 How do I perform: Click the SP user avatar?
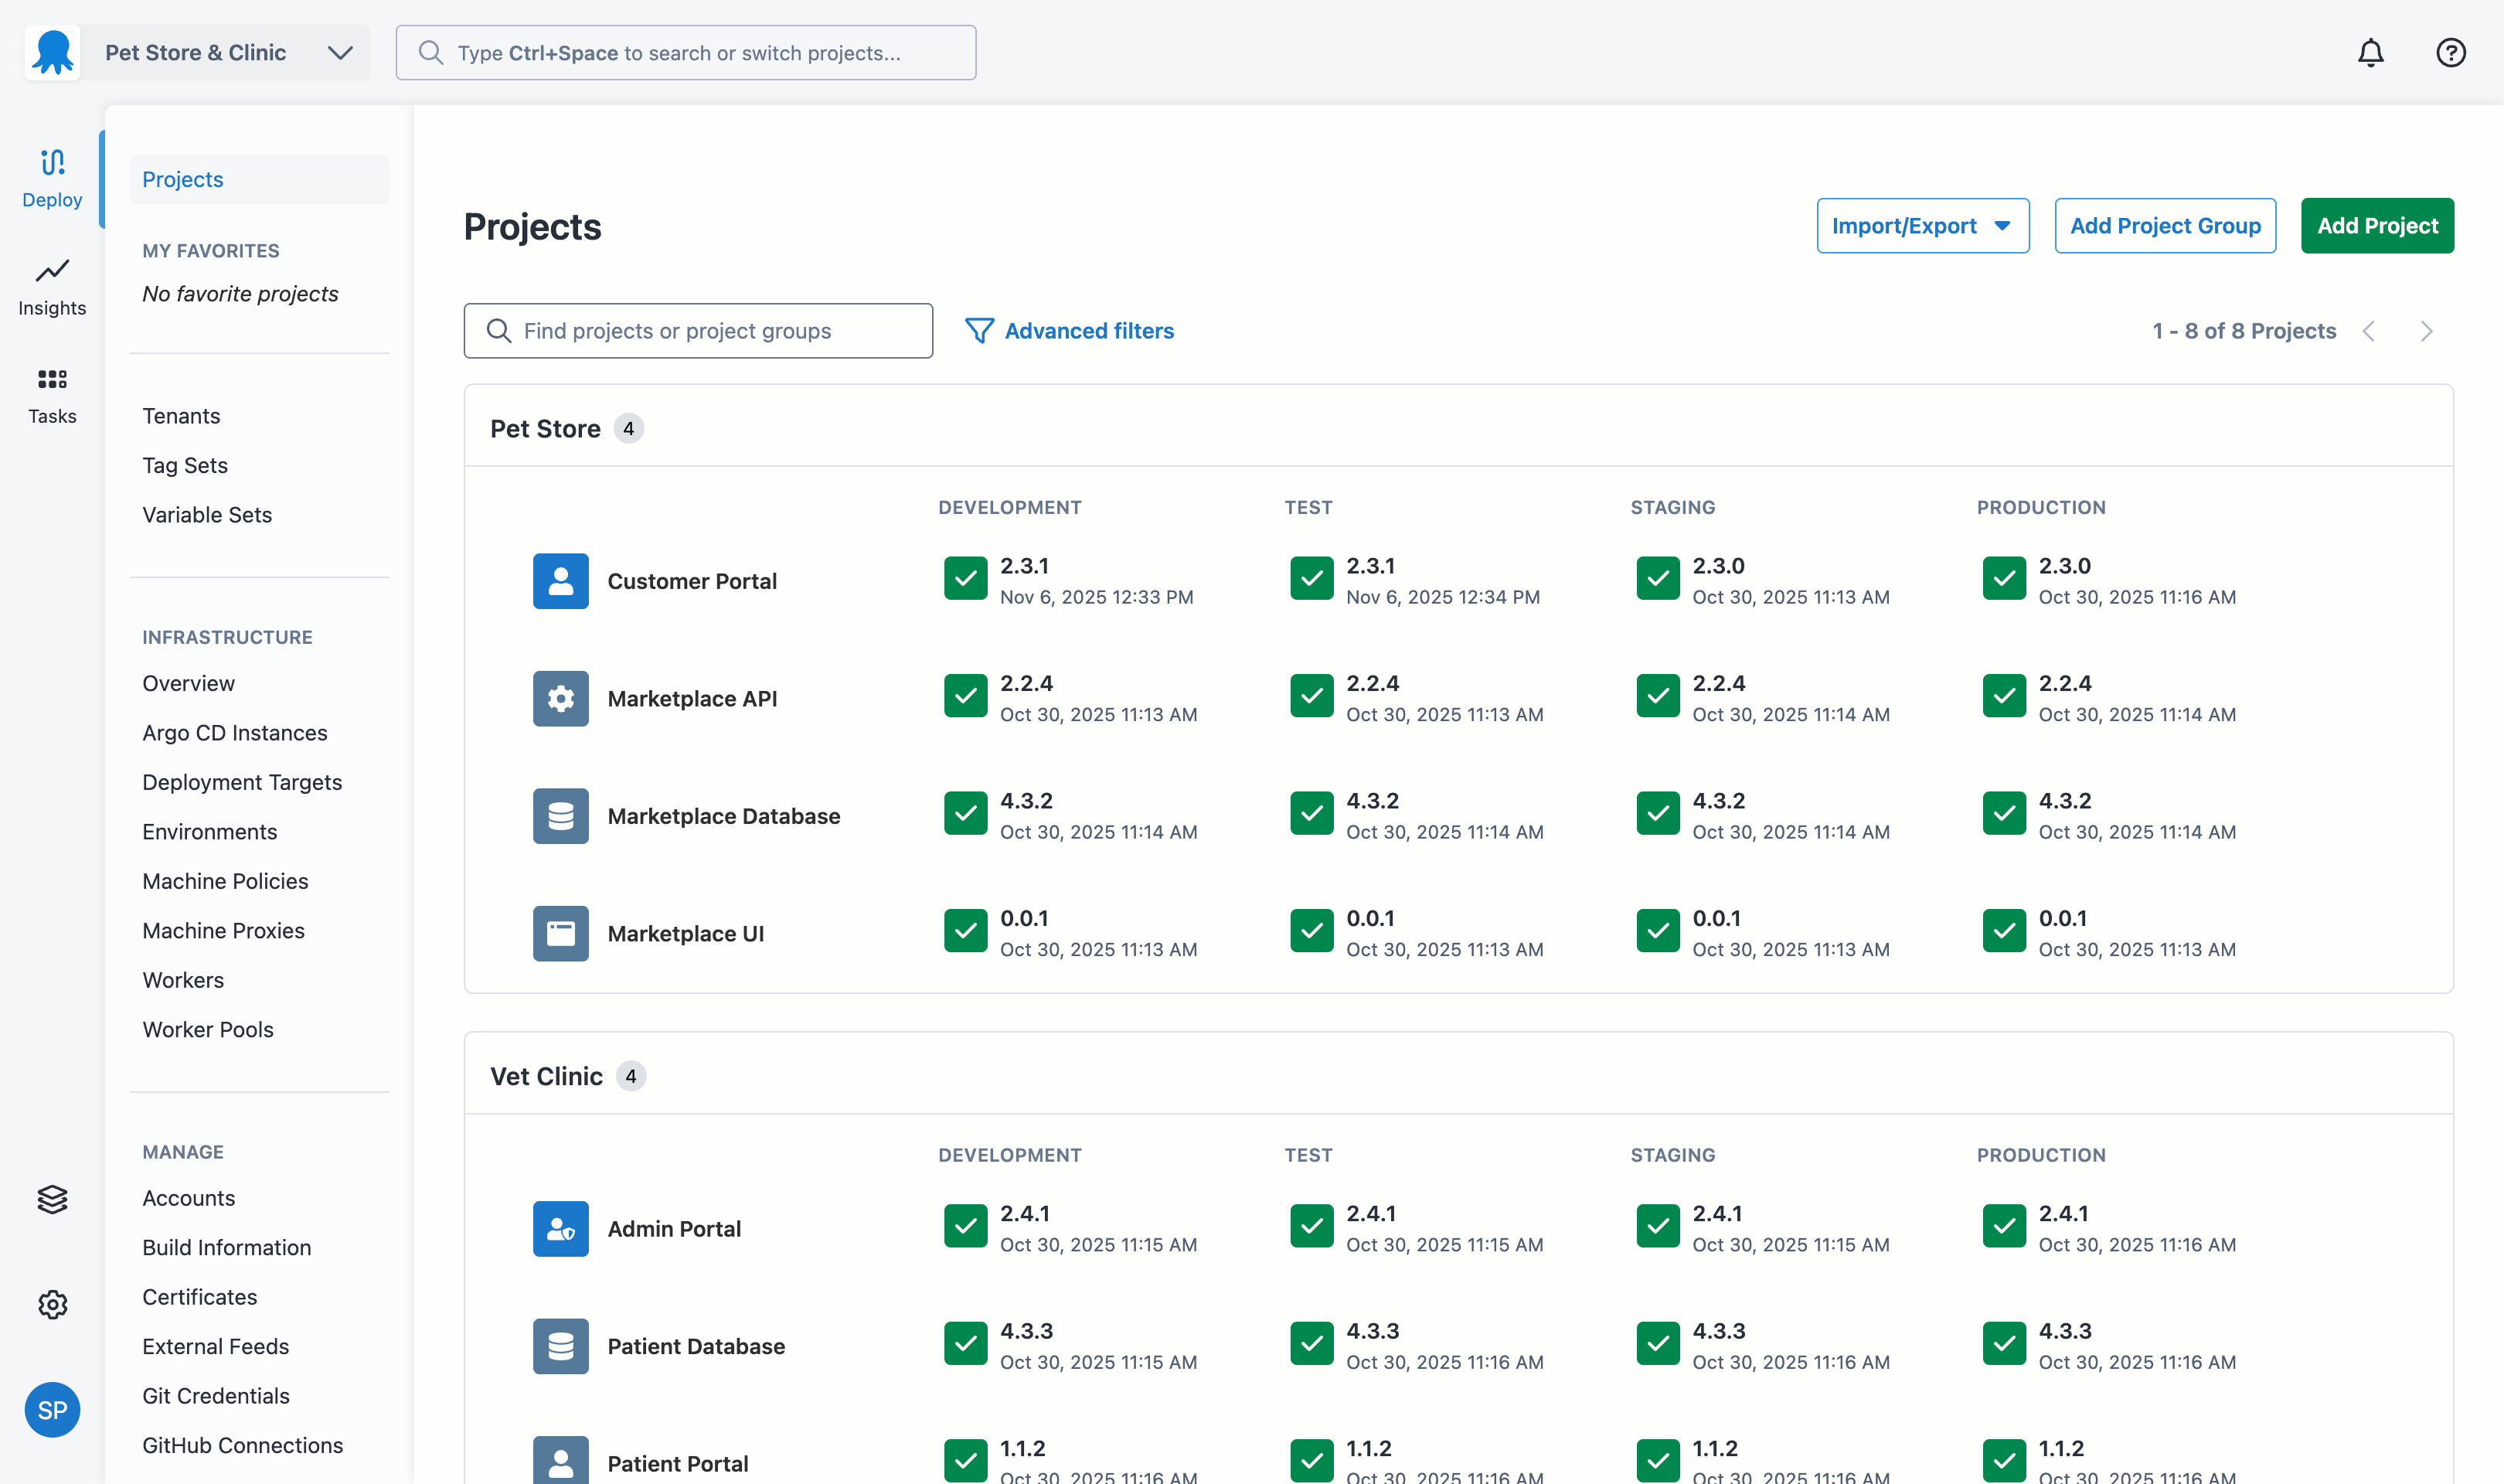pos(52,1410)
